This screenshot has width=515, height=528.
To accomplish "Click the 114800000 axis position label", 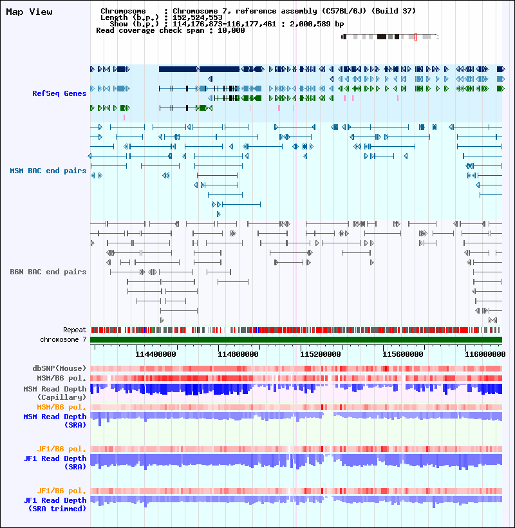I will pos(238,354).
